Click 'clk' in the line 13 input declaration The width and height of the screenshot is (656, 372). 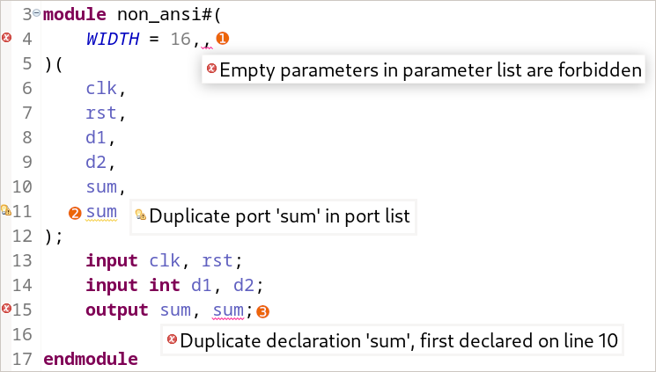(x=165, y=261)
